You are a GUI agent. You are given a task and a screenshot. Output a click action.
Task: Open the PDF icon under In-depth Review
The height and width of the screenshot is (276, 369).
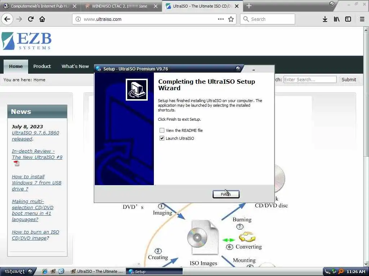click(x=17, y=164)
